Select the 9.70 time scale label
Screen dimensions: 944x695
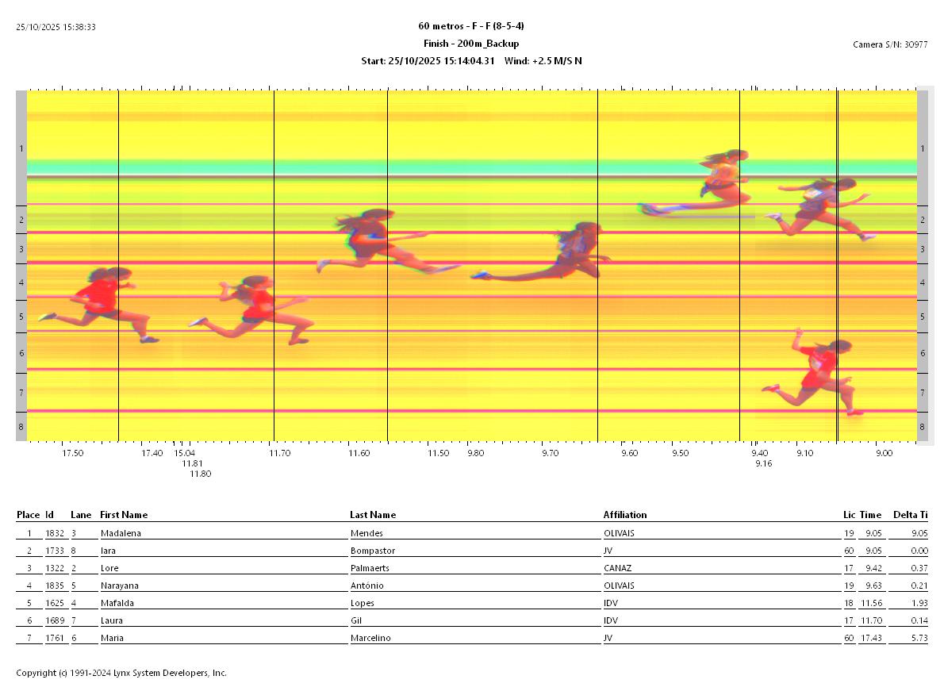(x=550, y=453)
